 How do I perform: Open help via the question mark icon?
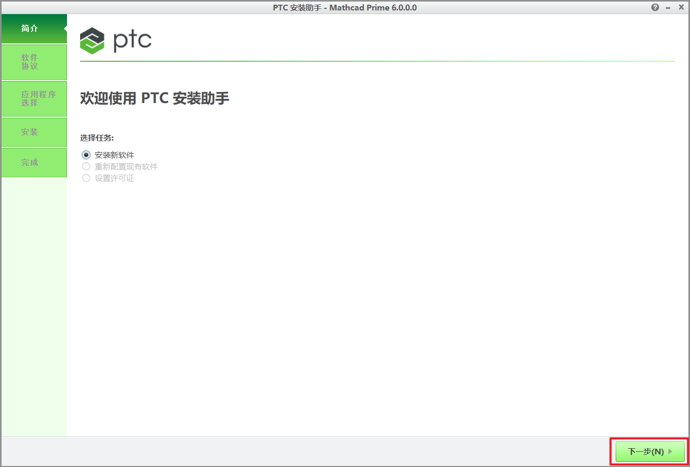[655, 7]
